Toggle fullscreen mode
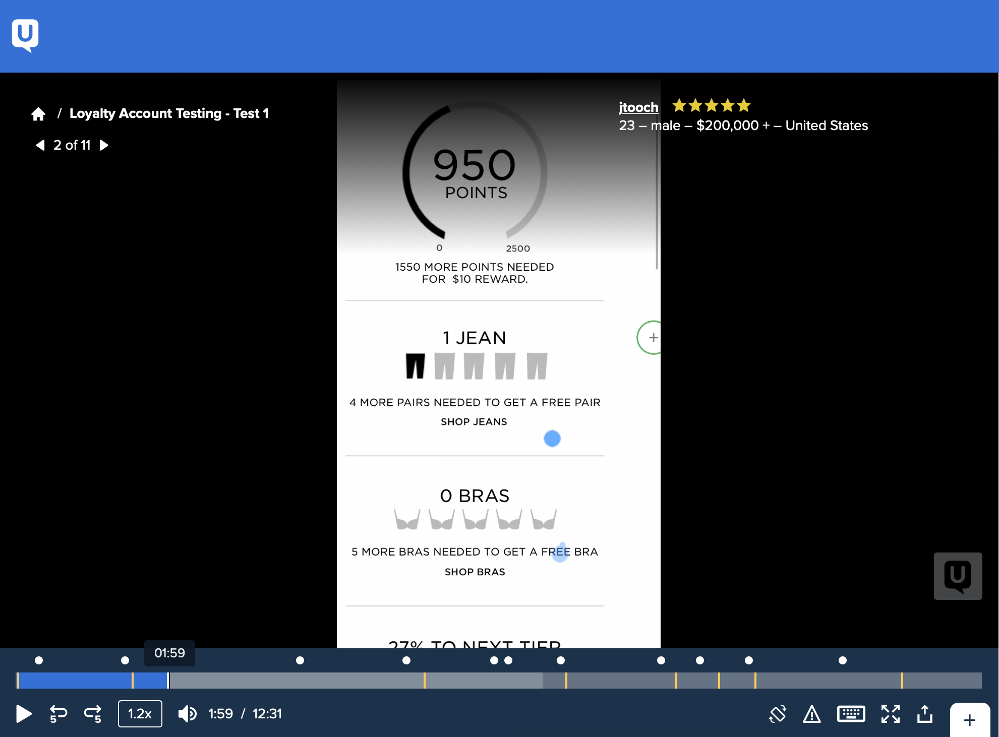This screenshot has height=737, width=999. (890, 714)
